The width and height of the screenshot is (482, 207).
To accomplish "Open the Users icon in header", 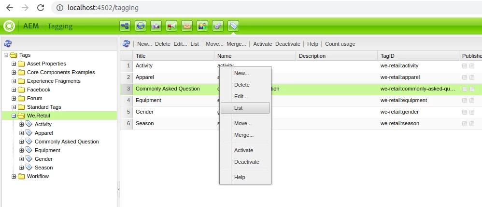I will [x=202, y=26].
